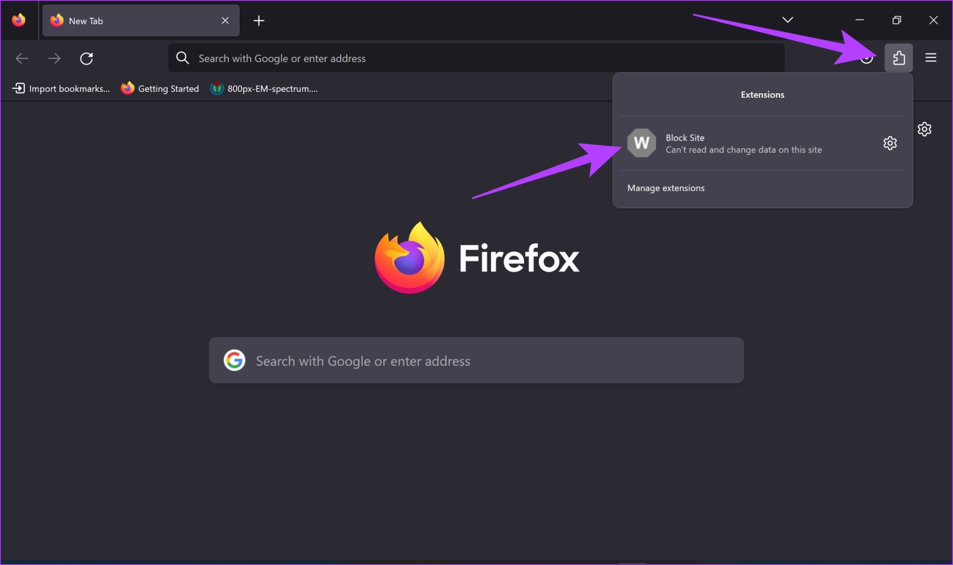Go forward one page
Screen dimensions: 953x565
click(54, 59)
